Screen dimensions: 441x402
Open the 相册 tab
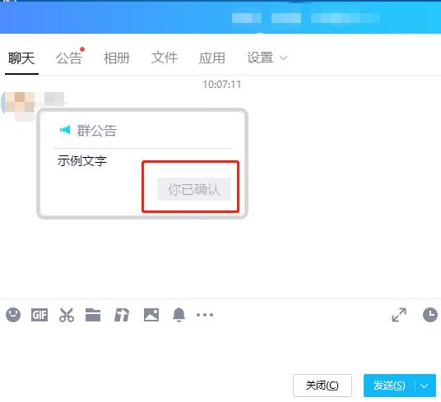tap(117, 58)
